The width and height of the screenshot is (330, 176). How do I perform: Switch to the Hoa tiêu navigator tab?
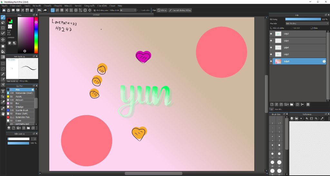click(x=278, y=109)
